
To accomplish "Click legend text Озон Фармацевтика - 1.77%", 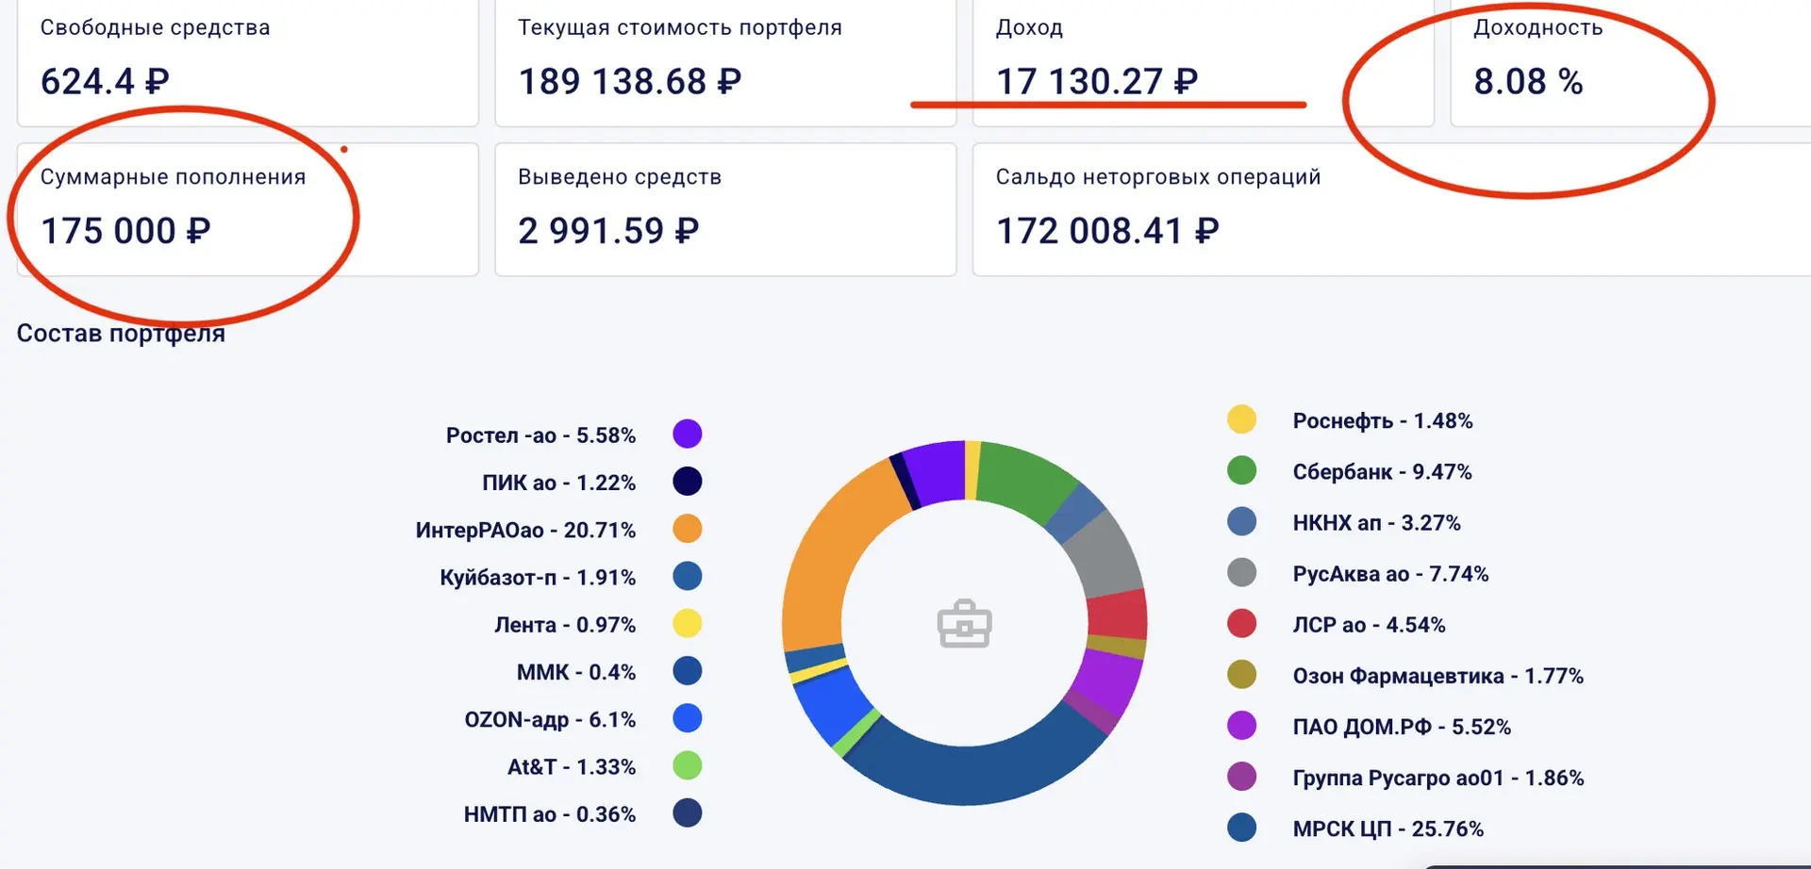I will click(x=1438, y=677).
